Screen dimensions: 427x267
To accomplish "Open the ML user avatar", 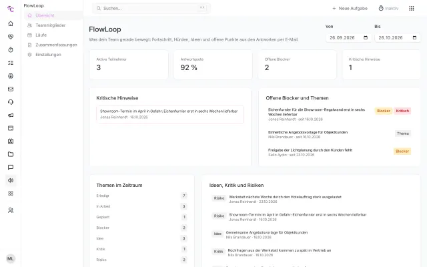I will (11, 258).
